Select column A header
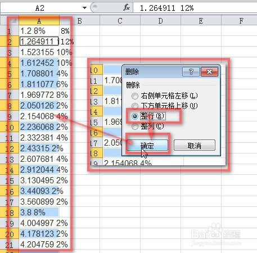This screenshot has height=253, width=257. (39, 21)
